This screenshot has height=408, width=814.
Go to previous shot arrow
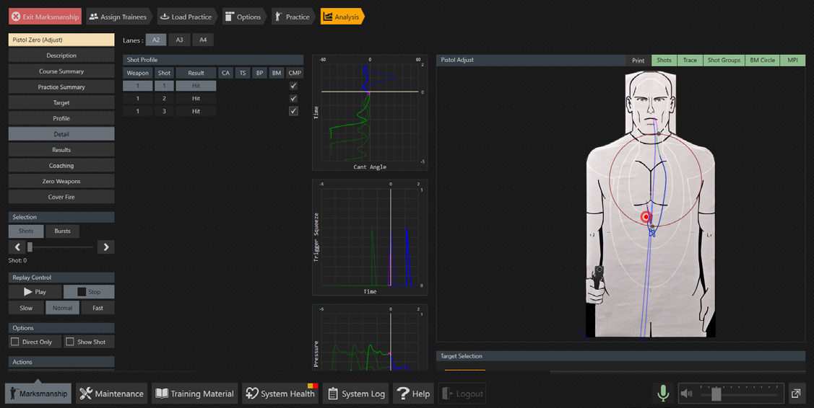[x=18, y=247]
